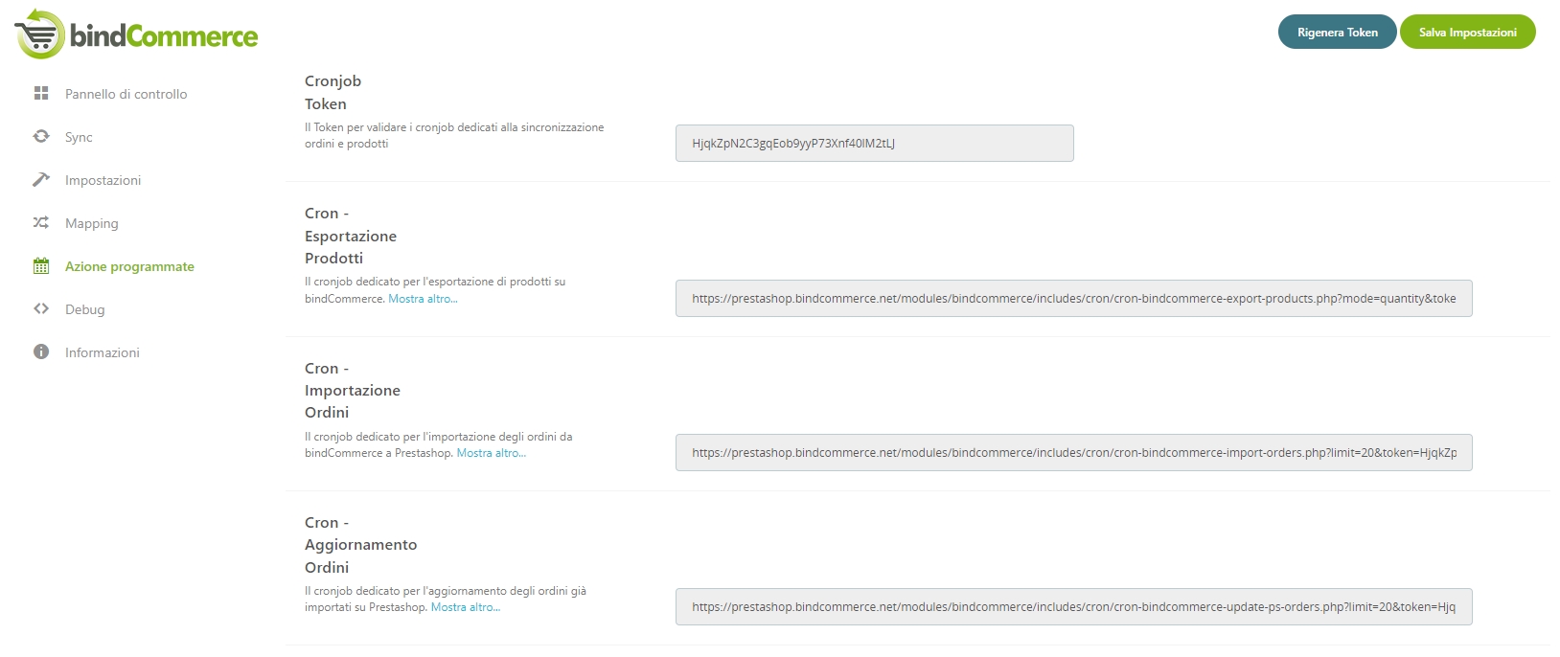The height and width of the screenshot is (657, 1560).
Task: Click the Impostazioni hammer icon
Action: pos(41,180)
